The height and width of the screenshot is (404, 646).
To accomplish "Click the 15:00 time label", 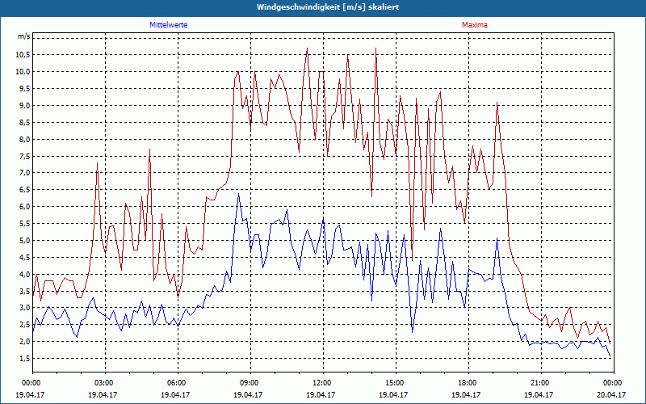I will point(396,383).
